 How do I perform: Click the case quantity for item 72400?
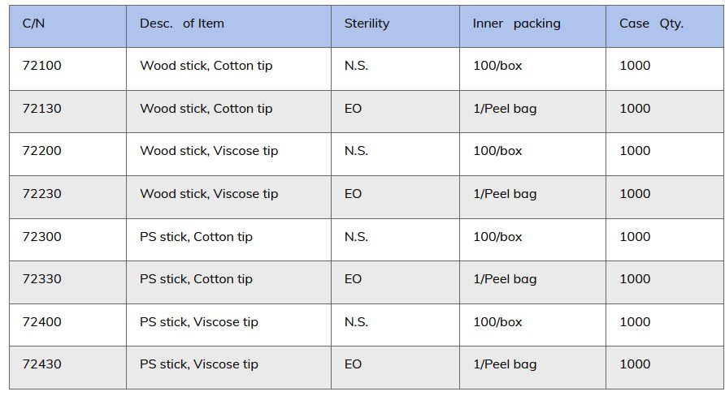[635, 322]
